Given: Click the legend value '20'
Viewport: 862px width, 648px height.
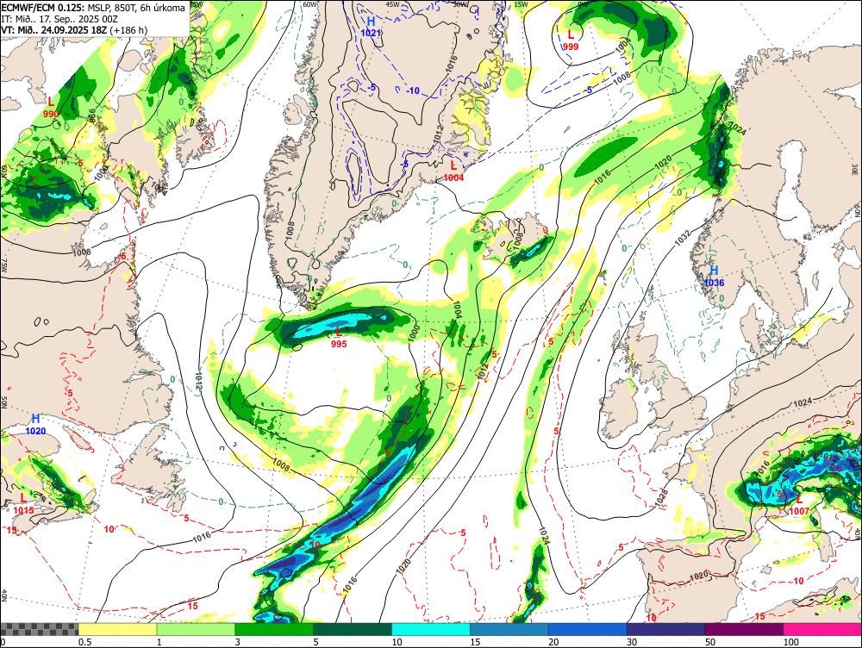Looking at the screenshot, I should pos(553,642).
